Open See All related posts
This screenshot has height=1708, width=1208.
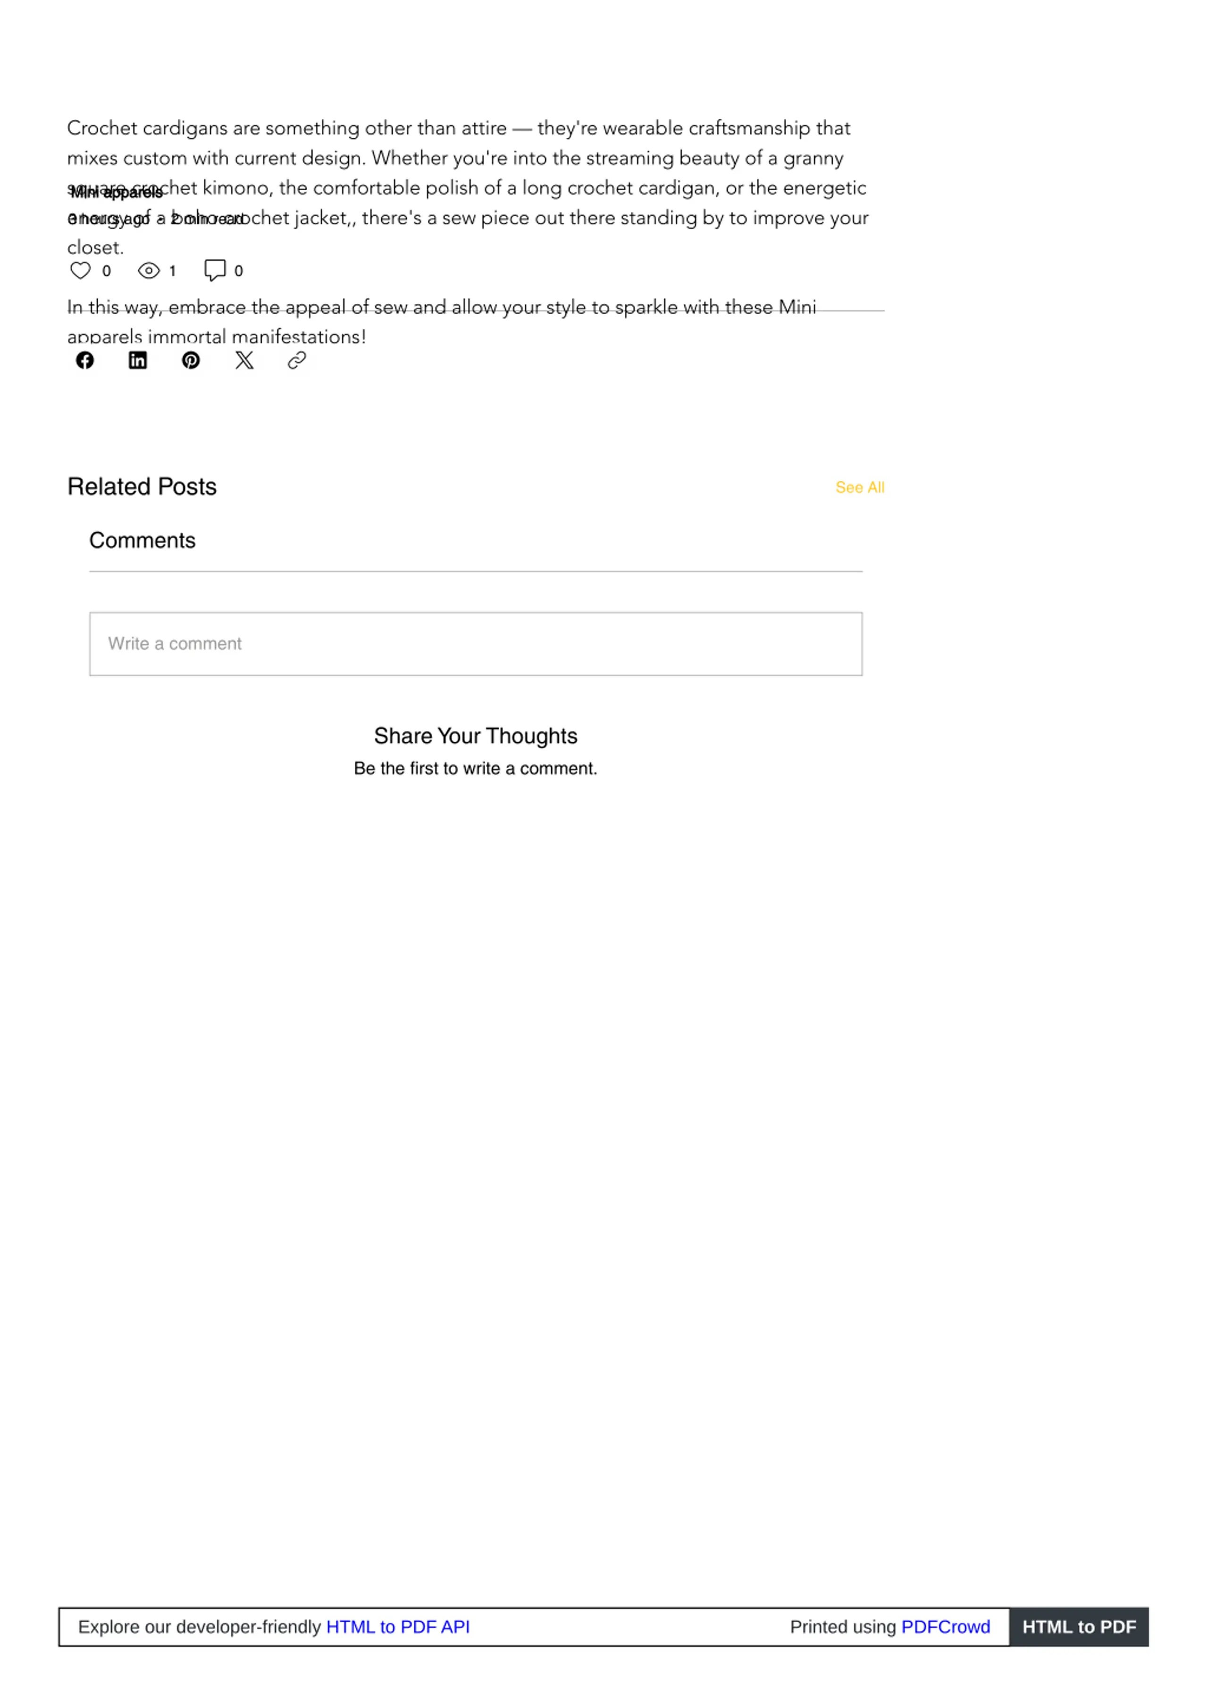click(x=860, y=487)
